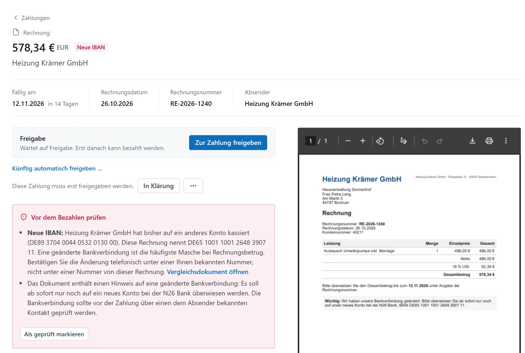Click the Netto row in the PDF
Image resolution: width=525 pixels, height=353 pixels.
pos(409,259)
